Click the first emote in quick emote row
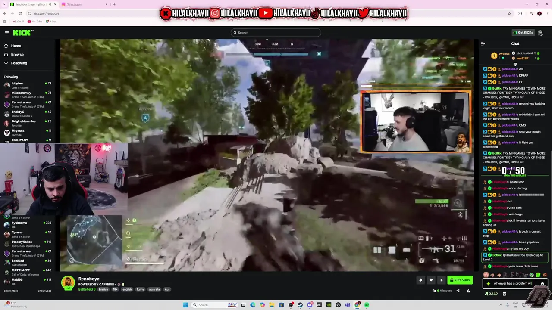 (x=486, y=275)
